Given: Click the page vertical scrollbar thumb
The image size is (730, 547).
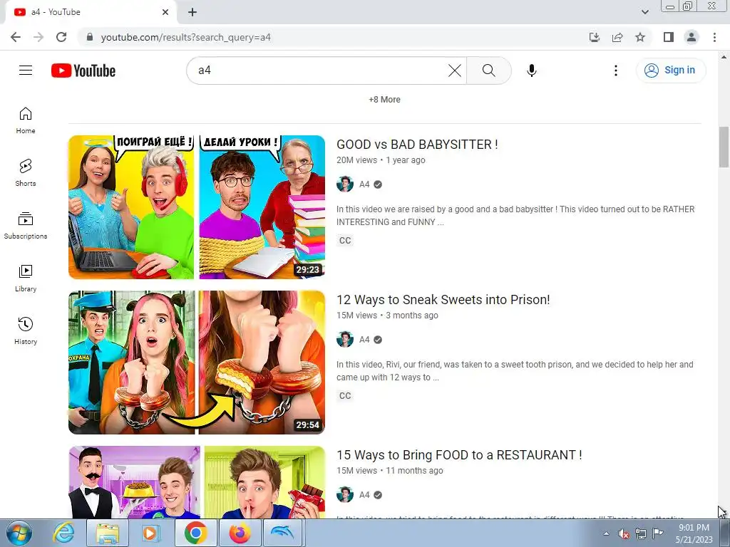Looking at the screenshot, I should (724, 147).
